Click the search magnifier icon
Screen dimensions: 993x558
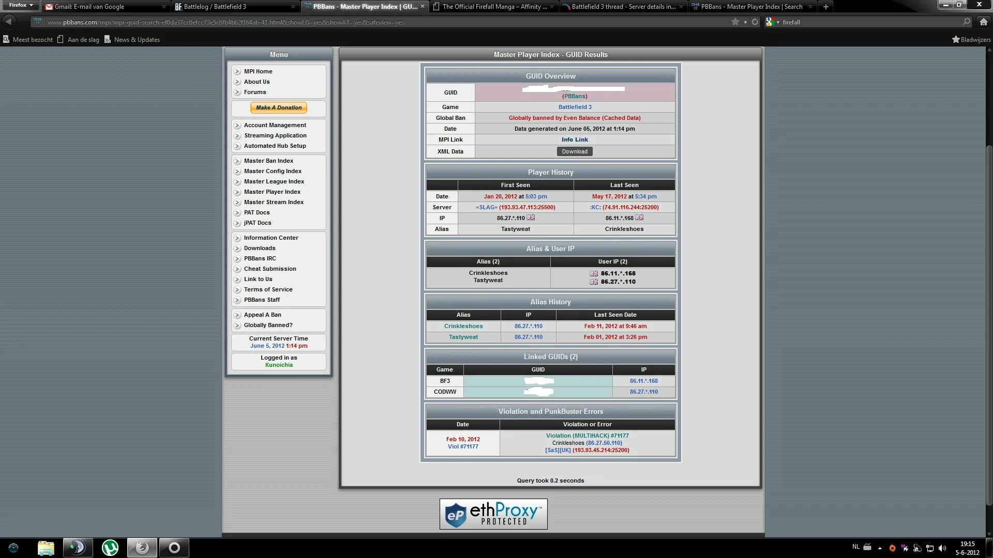[966, 22]
